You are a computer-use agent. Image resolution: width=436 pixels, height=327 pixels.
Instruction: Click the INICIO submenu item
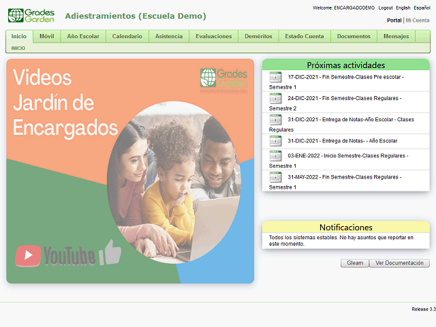click(x=18, y=48)
